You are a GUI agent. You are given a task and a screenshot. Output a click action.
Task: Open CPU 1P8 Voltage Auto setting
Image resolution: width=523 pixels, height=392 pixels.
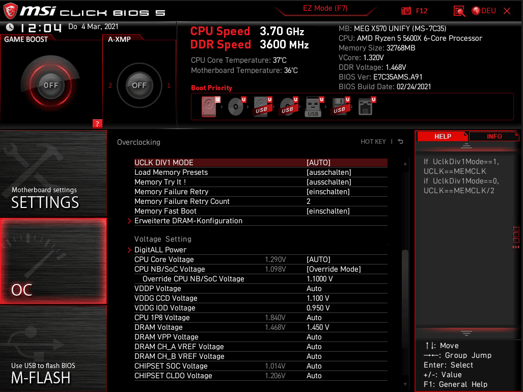click(314, 318)
